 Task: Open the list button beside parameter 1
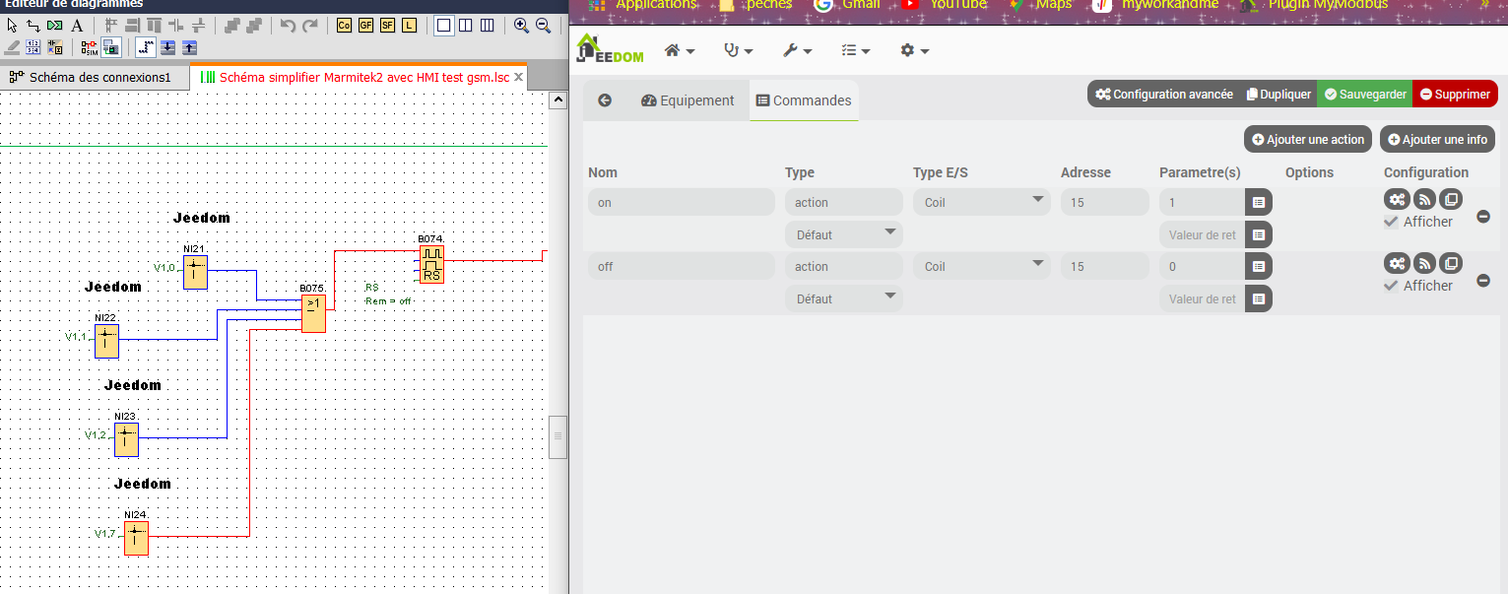pyautogui.click(x=1259, y=202)
